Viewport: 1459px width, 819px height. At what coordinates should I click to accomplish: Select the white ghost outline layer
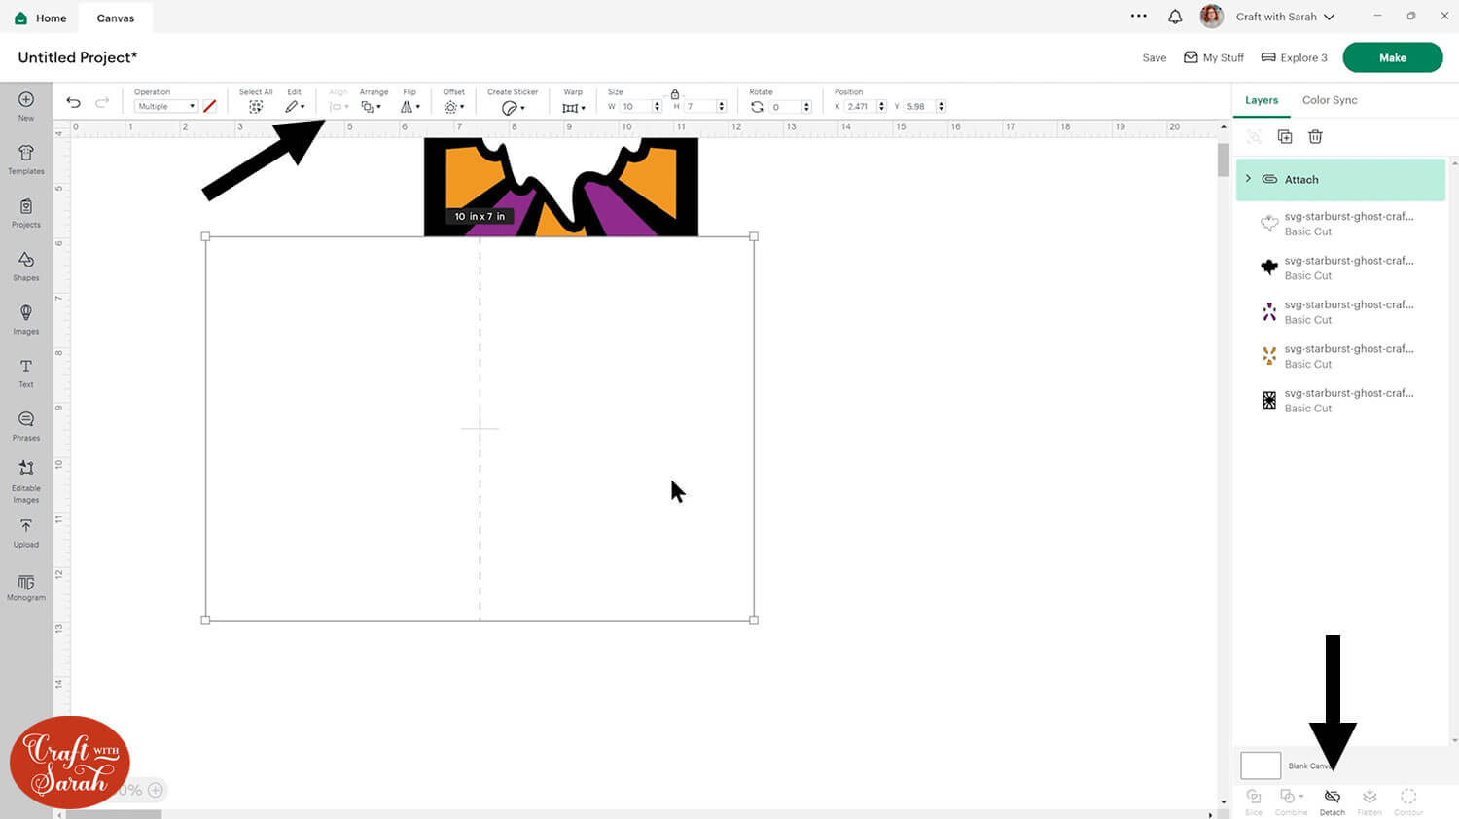pos(1340,224)
